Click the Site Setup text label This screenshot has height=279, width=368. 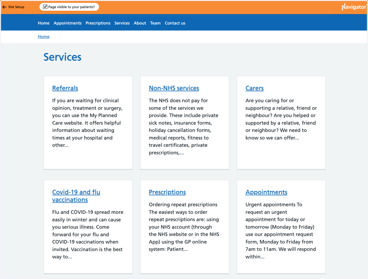[16, 7]
